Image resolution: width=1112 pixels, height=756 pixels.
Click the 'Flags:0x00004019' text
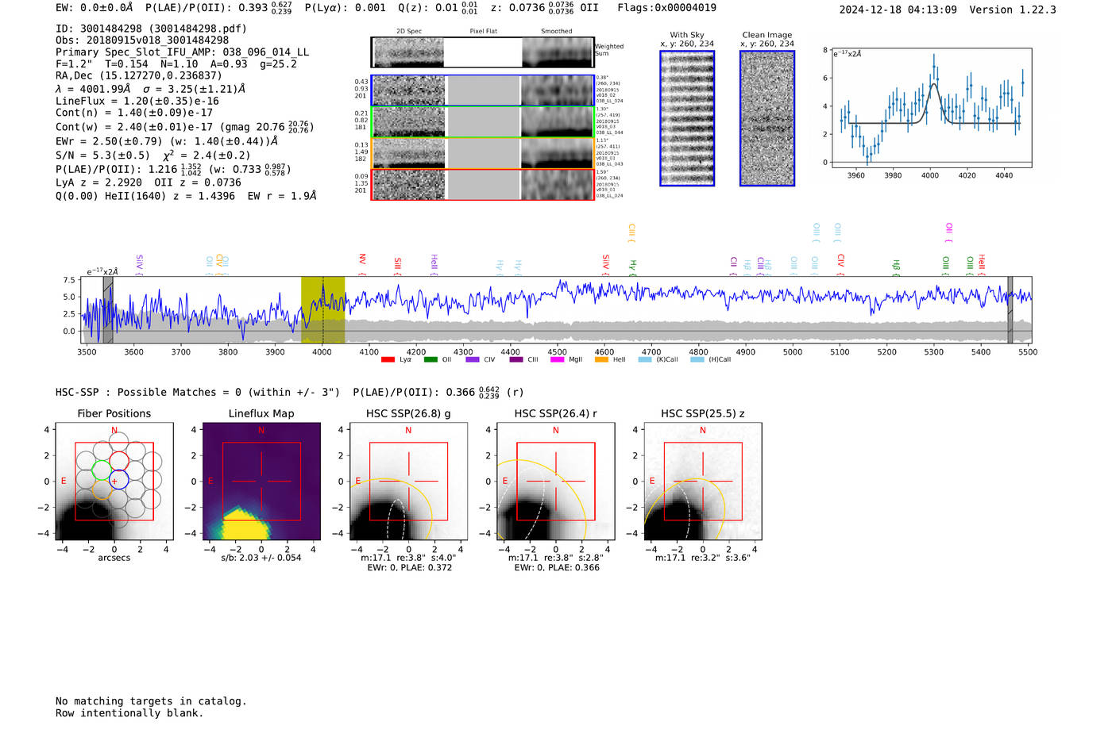[x=666, y=8]
